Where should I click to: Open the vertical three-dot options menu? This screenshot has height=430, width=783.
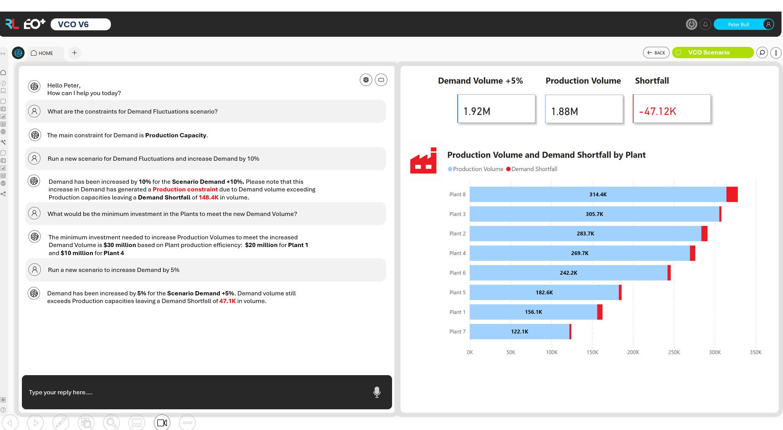[776, 53]
